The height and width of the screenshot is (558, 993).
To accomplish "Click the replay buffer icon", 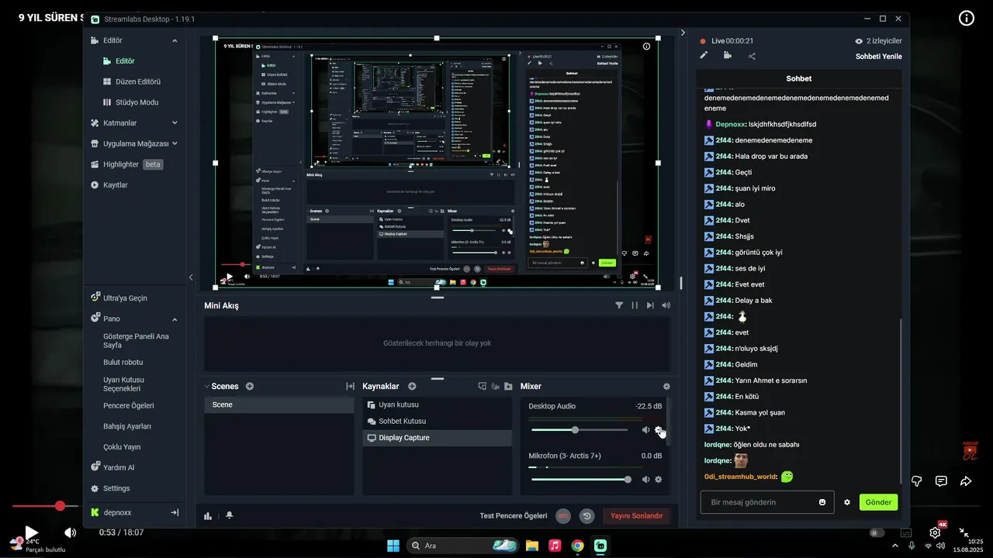I will pos(587,515).
